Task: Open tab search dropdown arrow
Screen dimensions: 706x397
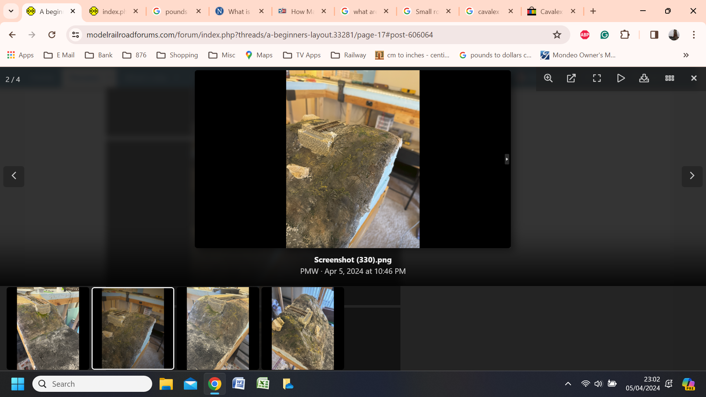Action: pyautogui.click(x=11, y=11)
